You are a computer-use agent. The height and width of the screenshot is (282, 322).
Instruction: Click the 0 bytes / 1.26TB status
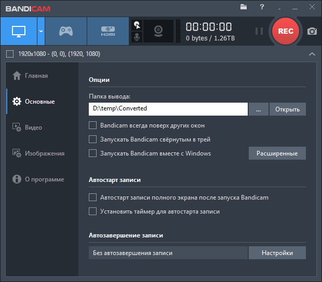click(210, 38)
